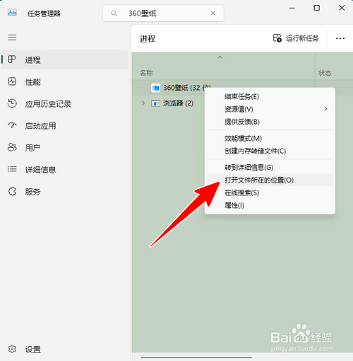Click the 状态 column header

click(x=325, y=73)
